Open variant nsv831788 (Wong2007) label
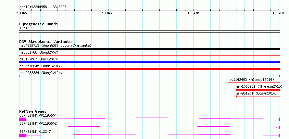 [x=39, y=53]
